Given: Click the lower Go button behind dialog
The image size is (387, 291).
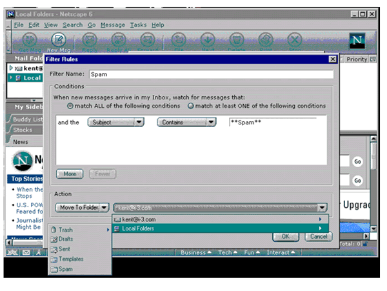Looking at the screenshot, I should coord(357,181).
